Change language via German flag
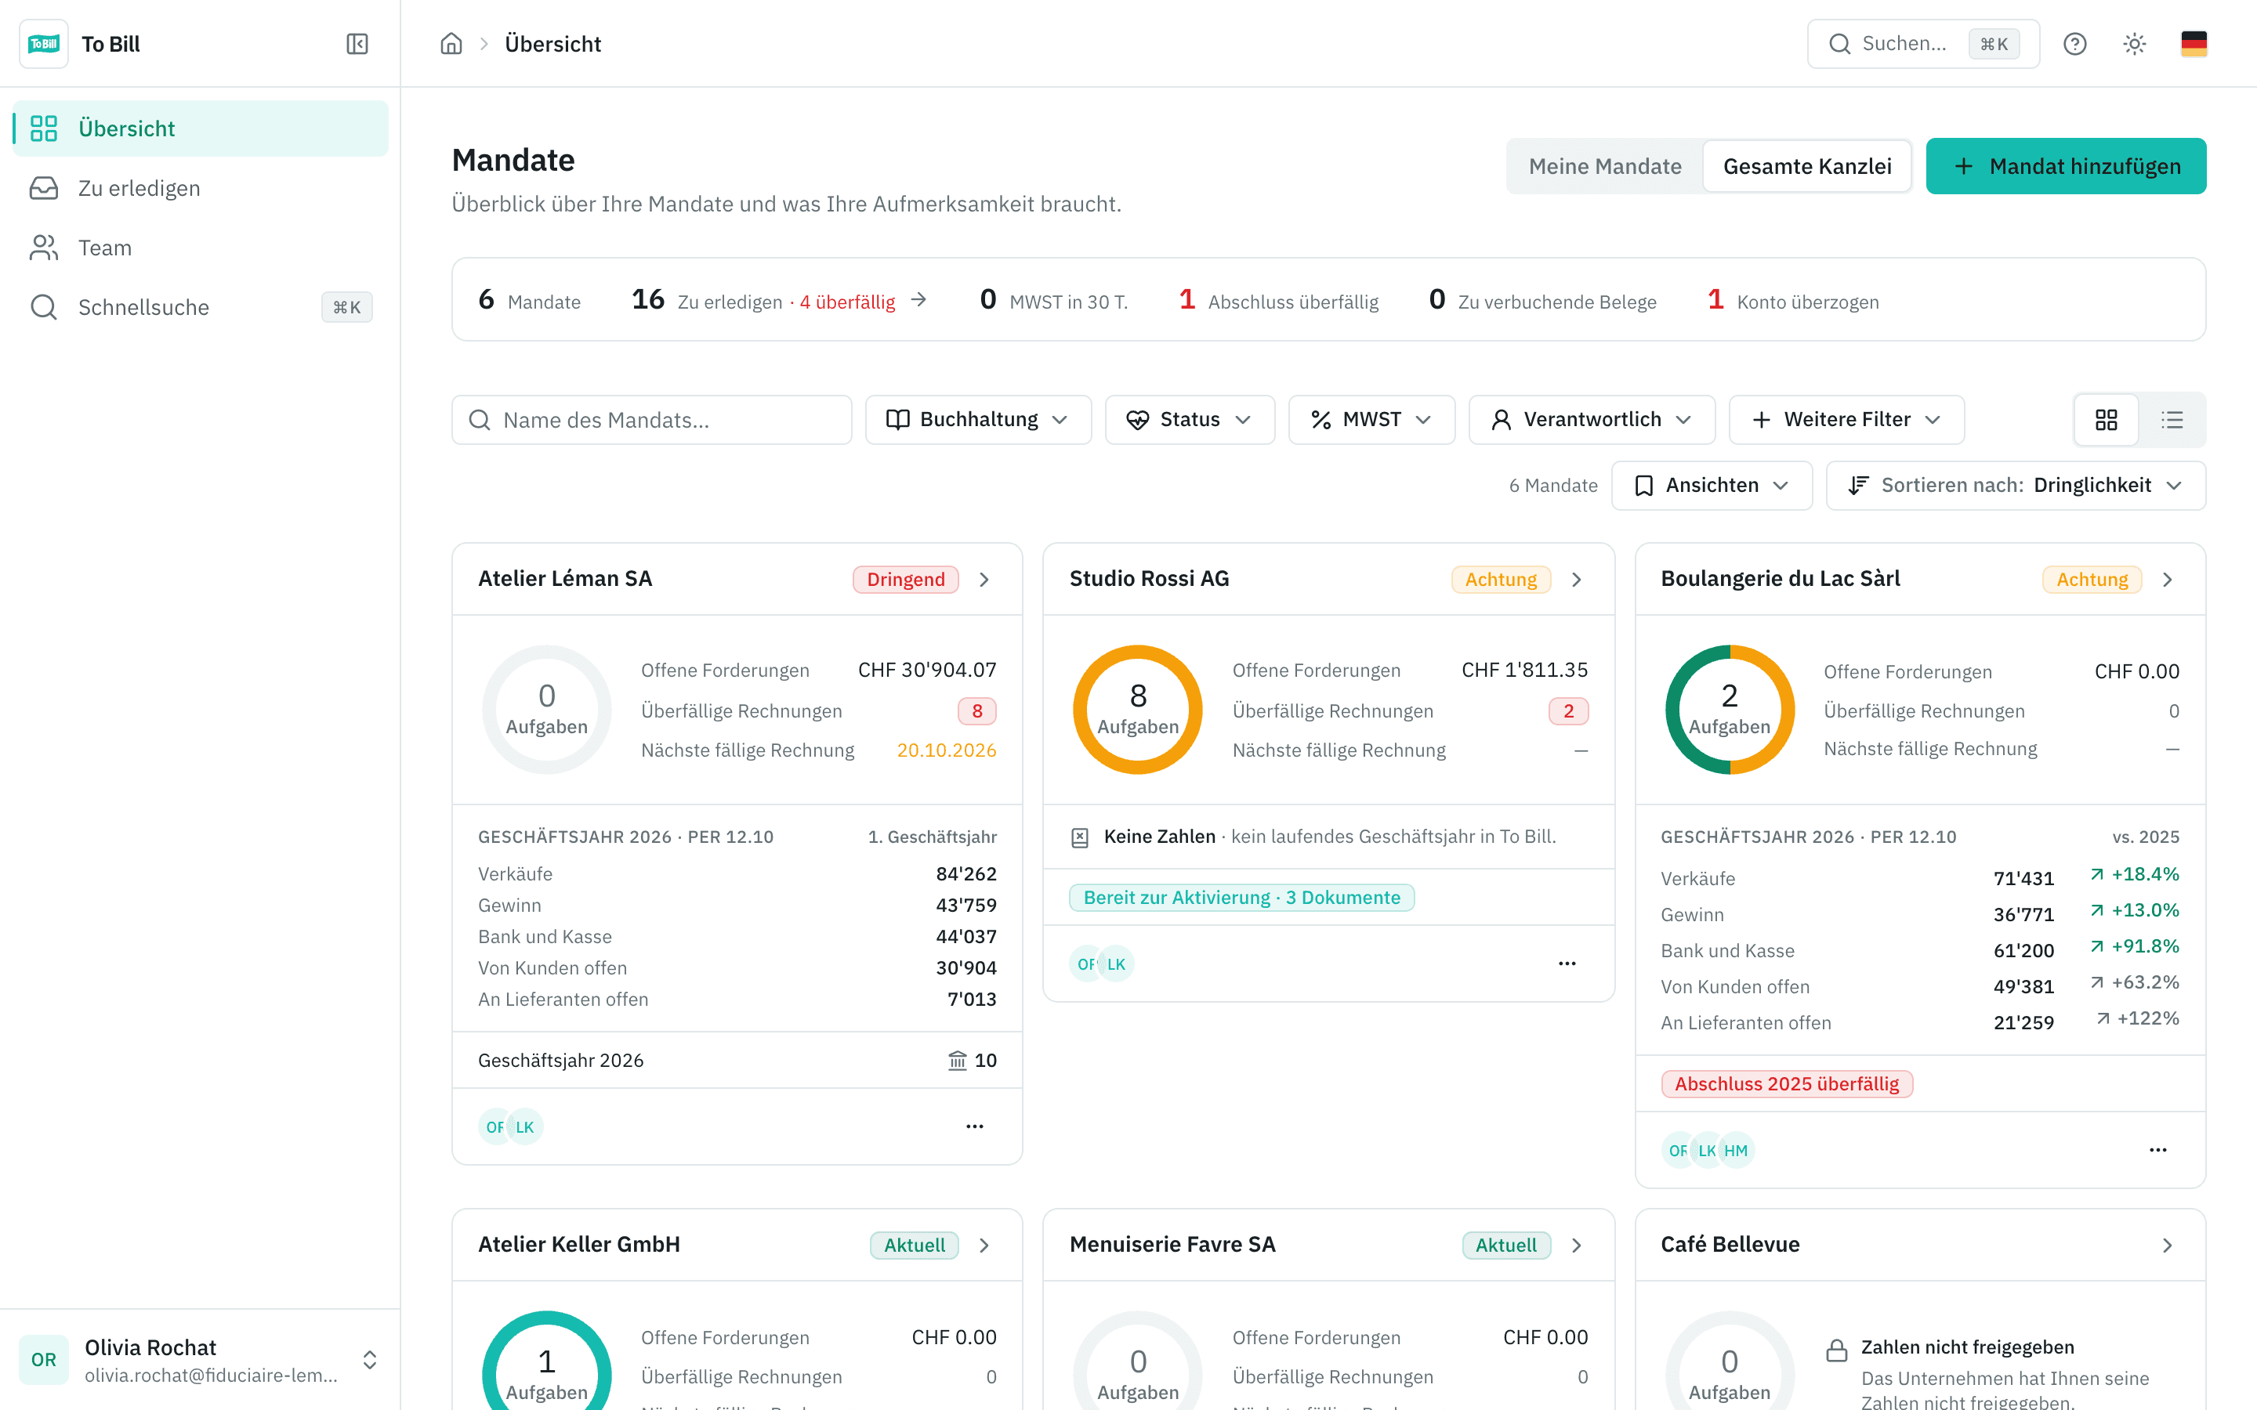The width and height of the screenshot is (2257, 1410). [2194, 44]
